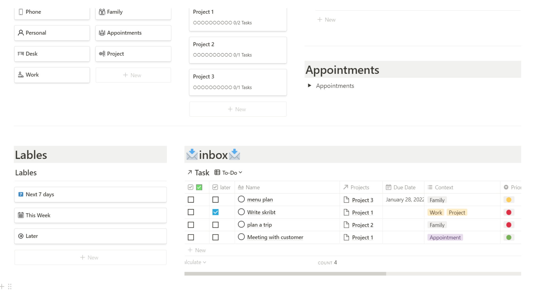Check the Meeting with customer checkbox

click(x=191, y=237)
